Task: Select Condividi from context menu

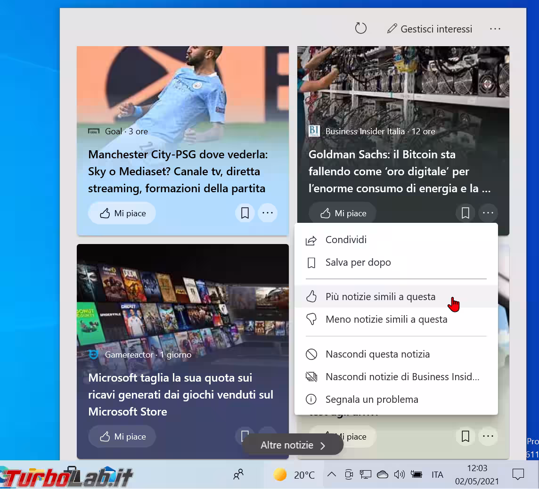Action: (346, 240)
